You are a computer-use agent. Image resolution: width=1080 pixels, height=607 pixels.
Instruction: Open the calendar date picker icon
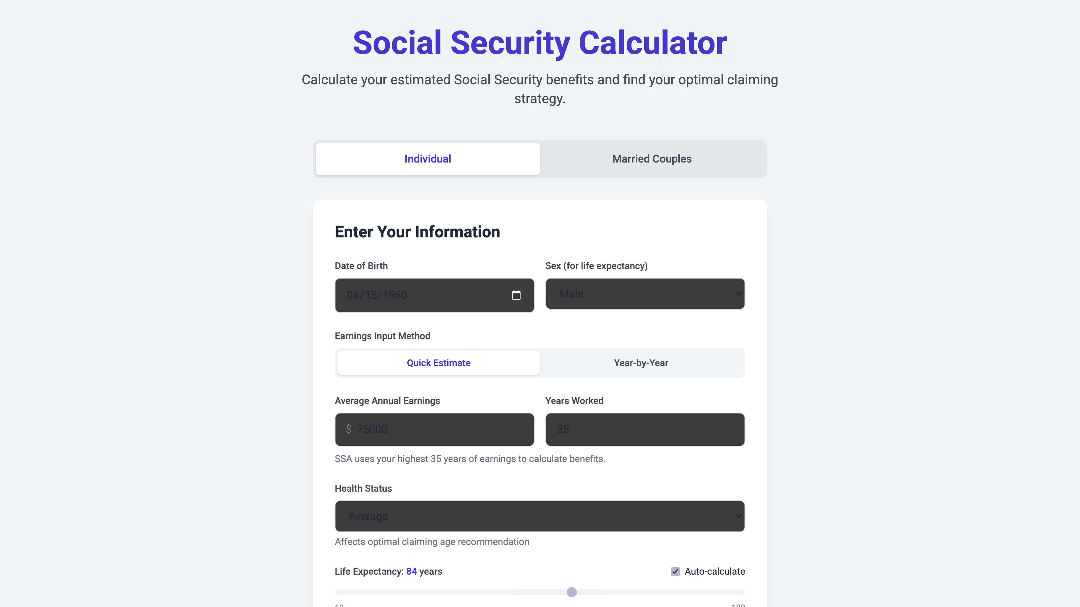516,295
